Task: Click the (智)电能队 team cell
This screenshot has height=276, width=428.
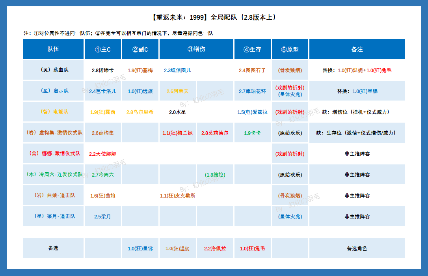Action: pos(53,112)
